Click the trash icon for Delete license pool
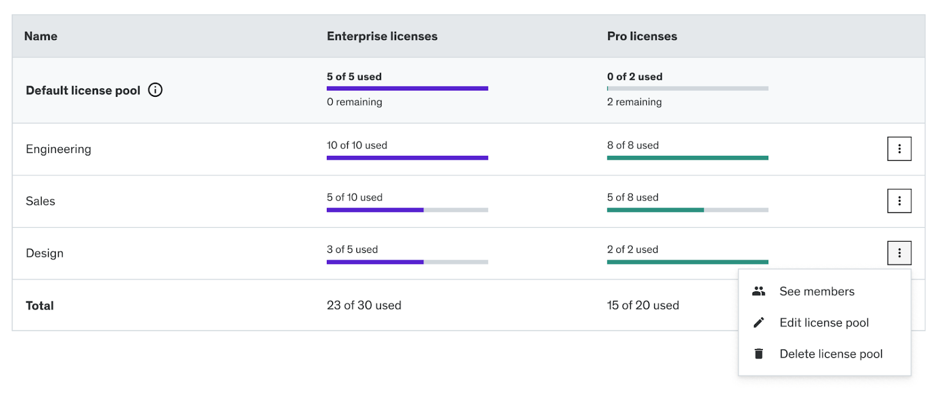This screenshot has width=939, height=393. click(758, 354)
